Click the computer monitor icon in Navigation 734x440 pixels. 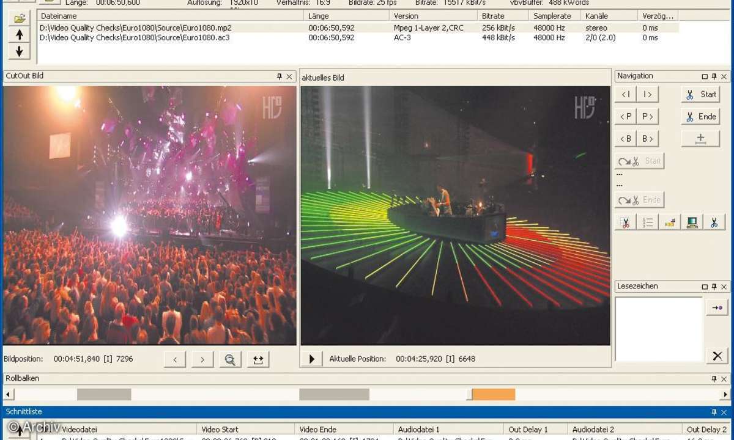click(x=692, y=222)
